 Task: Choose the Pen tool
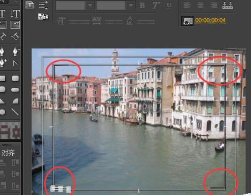coord(3,51)
